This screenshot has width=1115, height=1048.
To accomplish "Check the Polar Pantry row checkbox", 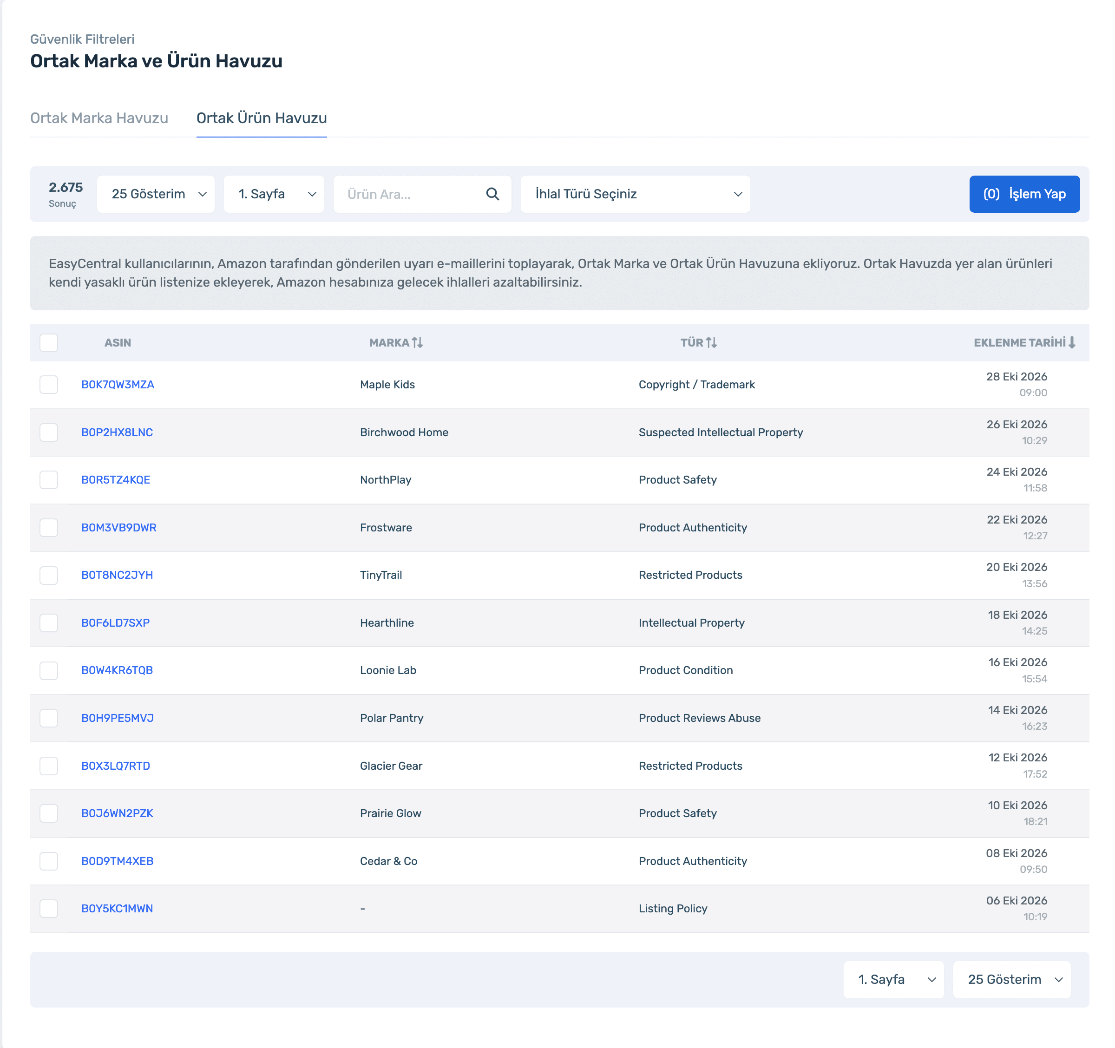I will pos(49,718).
